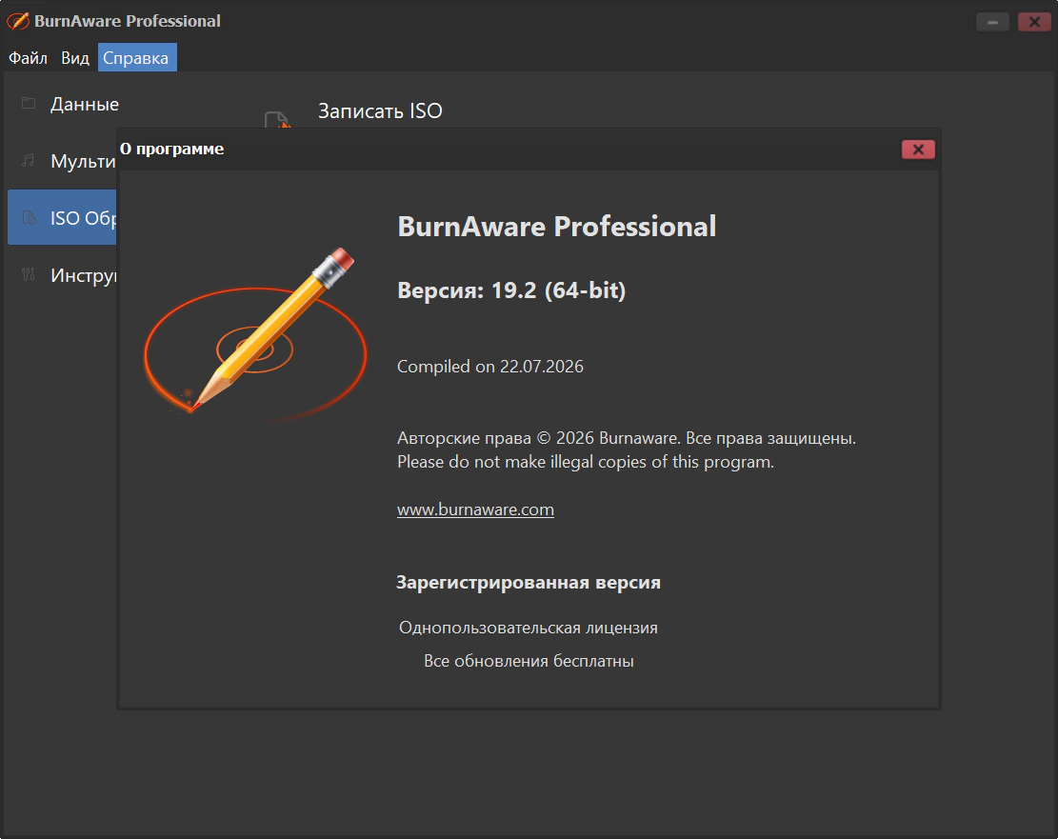Click the folder icon beside Данные
1058x839 pixels.
[x=29, y=103]
